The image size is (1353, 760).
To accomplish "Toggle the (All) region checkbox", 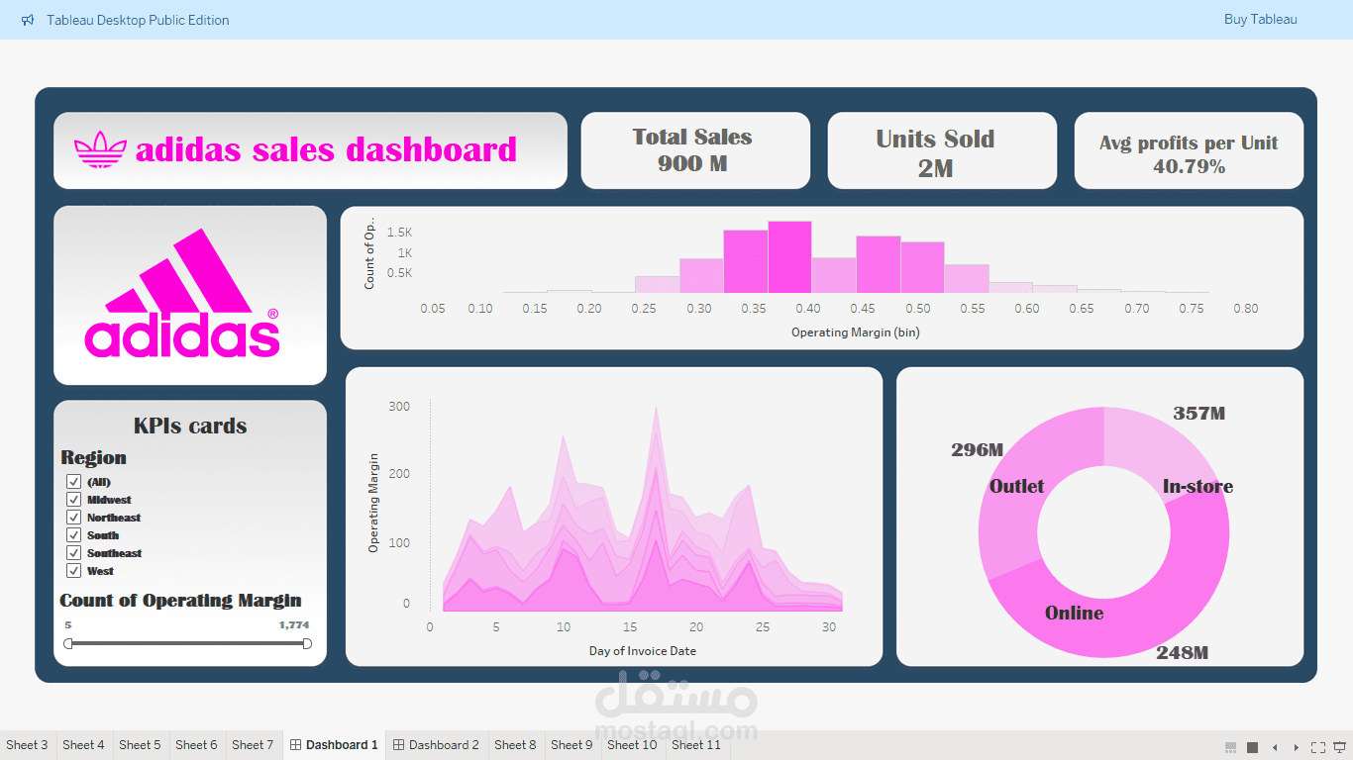I will 73,482.
